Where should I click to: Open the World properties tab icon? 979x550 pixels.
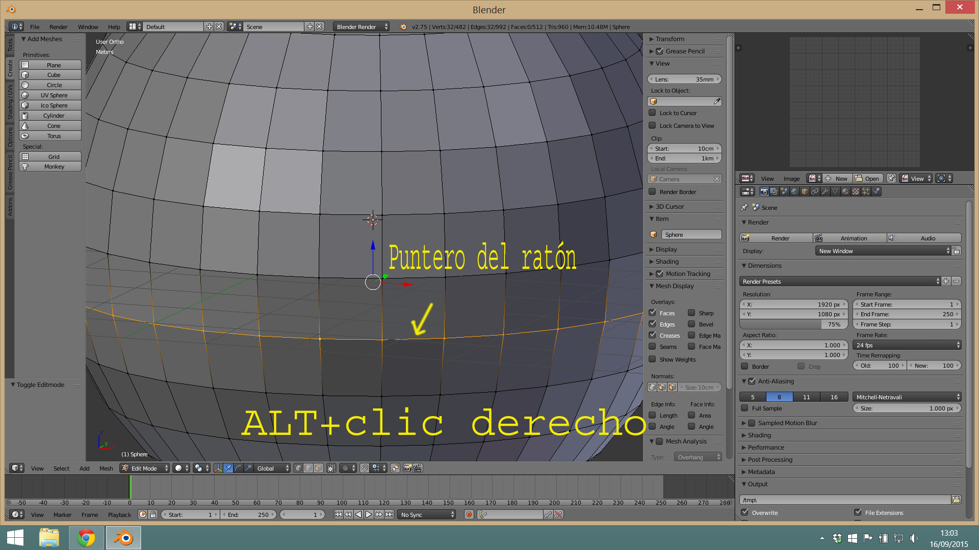coord(794,191)
